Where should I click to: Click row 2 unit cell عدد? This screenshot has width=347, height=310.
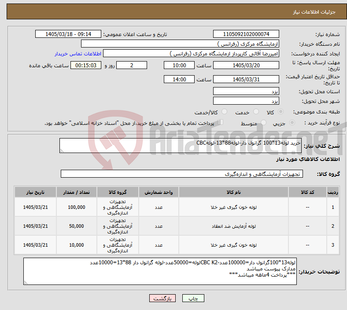coord(159,226)
